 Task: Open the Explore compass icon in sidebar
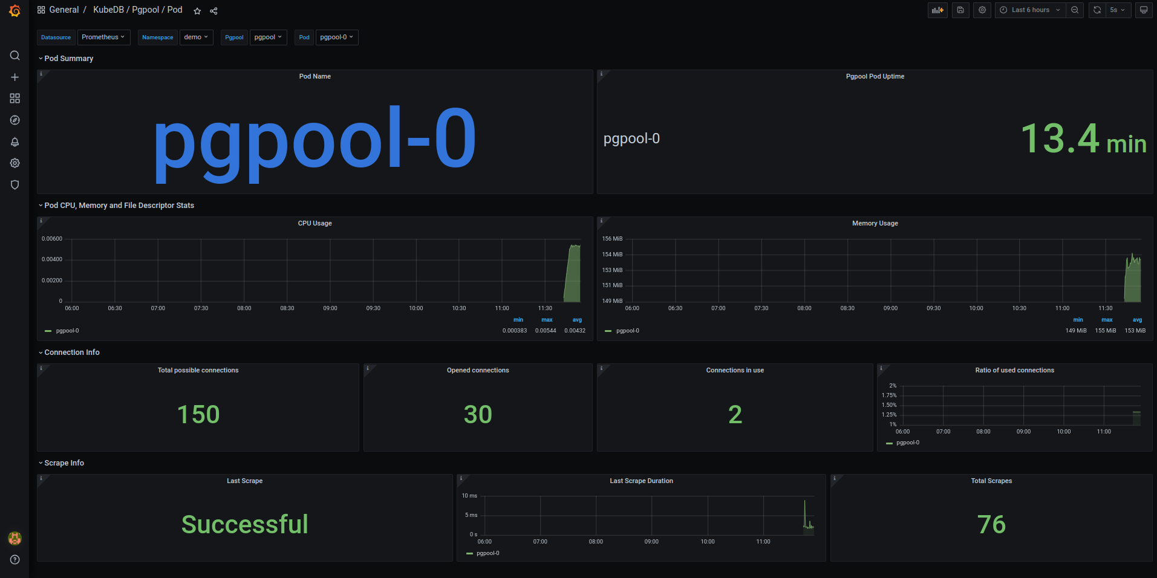click(x=15, y=120)
